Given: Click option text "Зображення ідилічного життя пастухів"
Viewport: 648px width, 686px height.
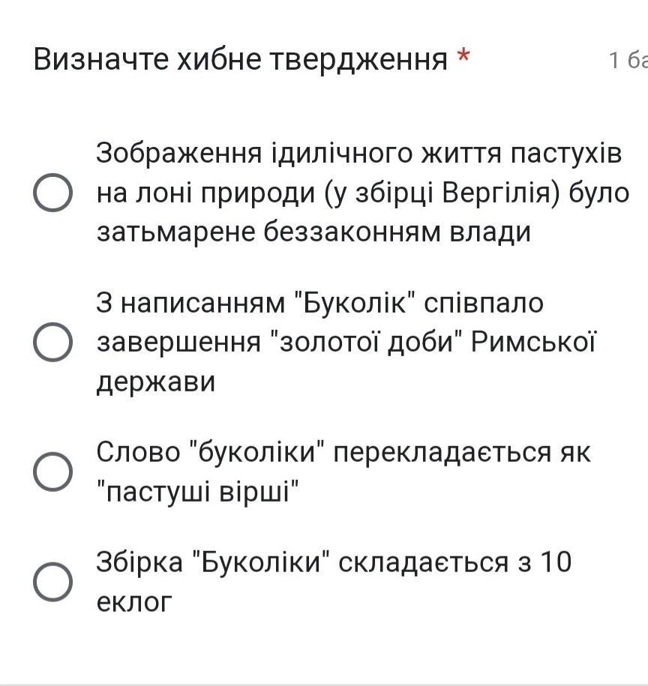Looking at the screenshot, I should coord(358,154).
